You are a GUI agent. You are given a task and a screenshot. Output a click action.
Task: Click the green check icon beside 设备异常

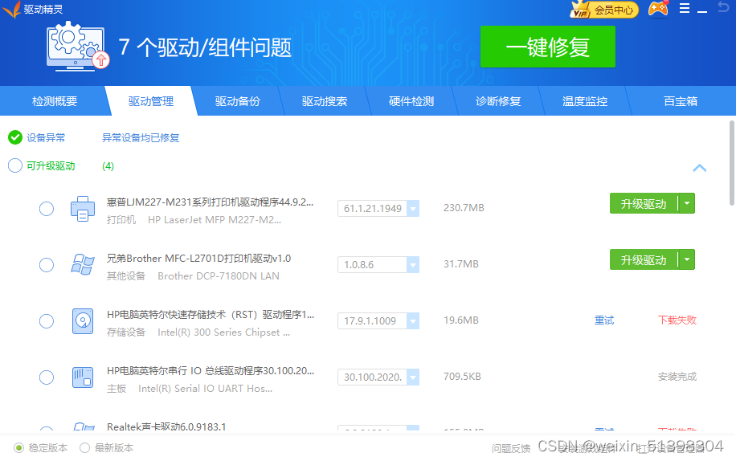coord(15,137)
